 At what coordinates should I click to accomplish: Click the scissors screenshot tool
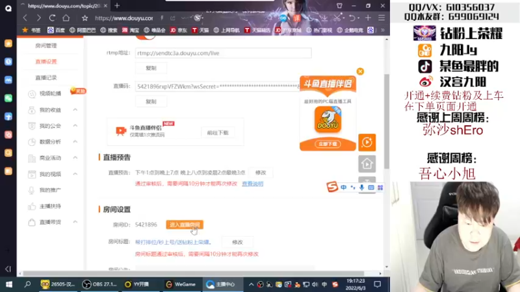tap(337, 18)
